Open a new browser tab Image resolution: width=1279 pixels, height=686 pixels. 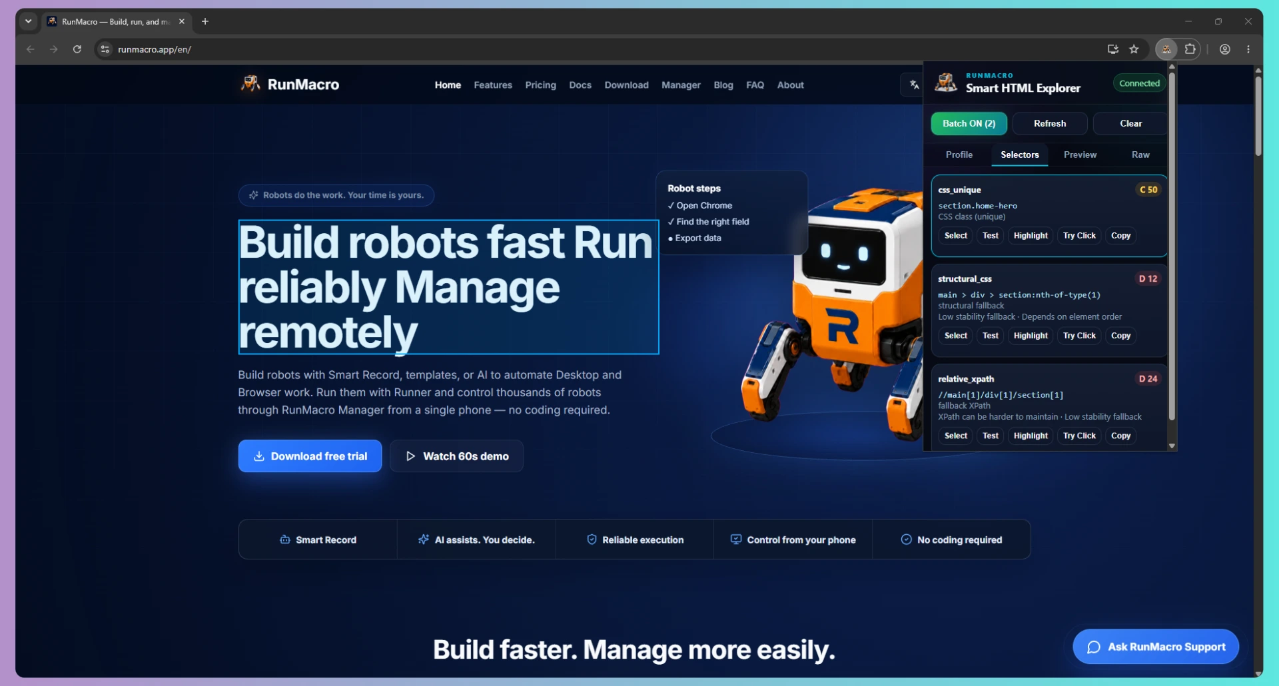[205, 21]
